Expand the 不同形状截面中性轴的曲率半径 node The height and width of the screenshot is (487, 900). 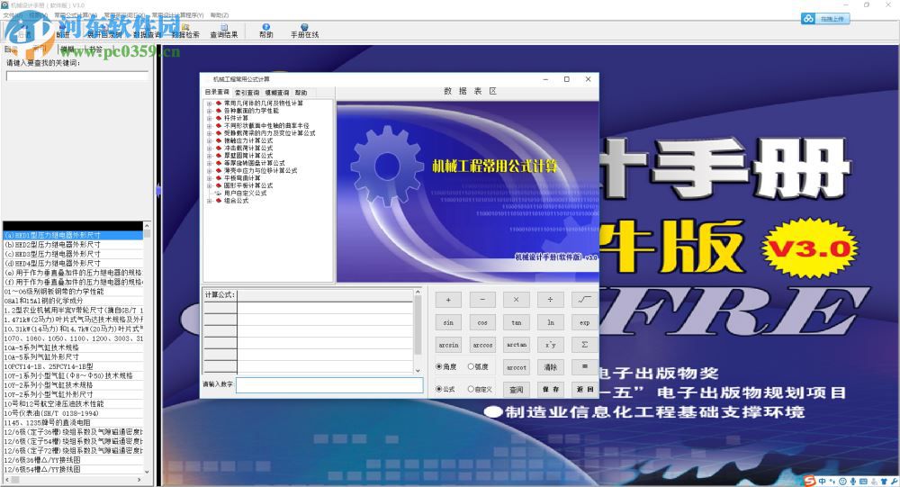210,126
